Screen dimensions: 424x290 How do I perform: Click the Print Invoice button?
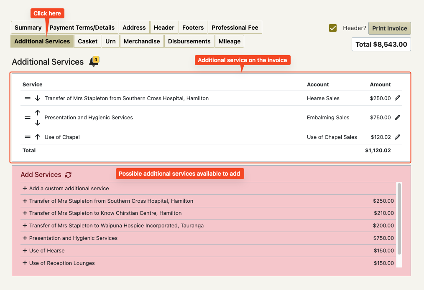coord(389,28)
